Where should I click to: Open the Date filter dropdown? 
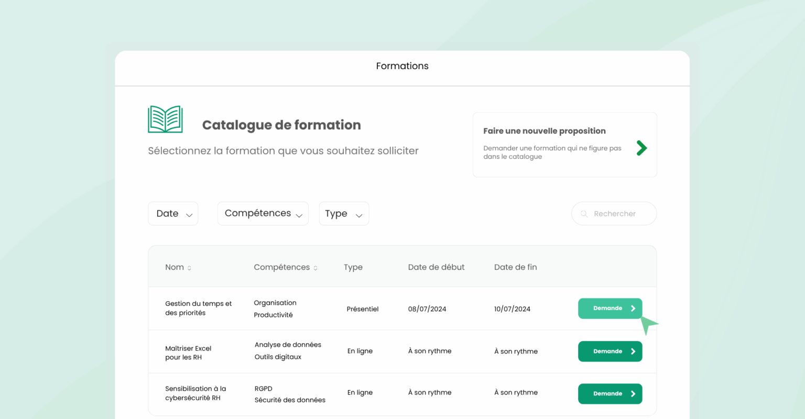point(173,214)
